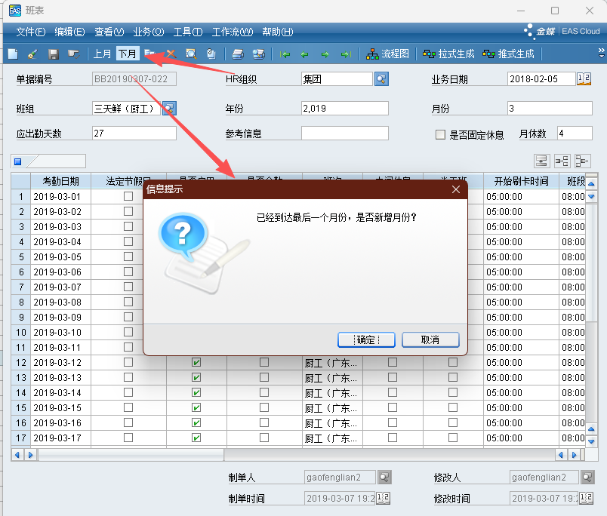
Task: Toggle the 是否固定休息 checkbox
Action: (x=440, y=134)
